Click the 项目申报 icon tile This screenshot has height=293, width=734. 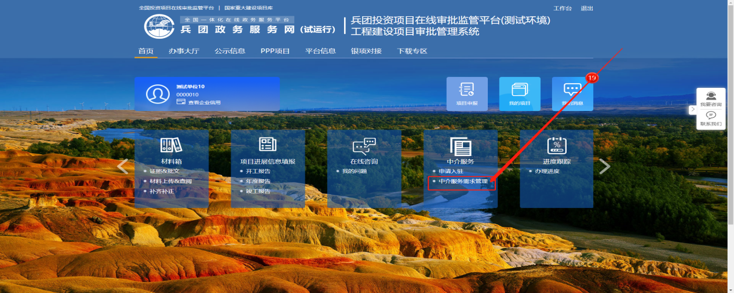point(466,92)
